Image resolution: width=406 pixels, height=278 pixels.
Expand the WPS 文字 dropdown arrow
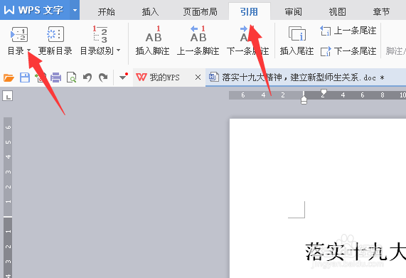tap(75, 11)
